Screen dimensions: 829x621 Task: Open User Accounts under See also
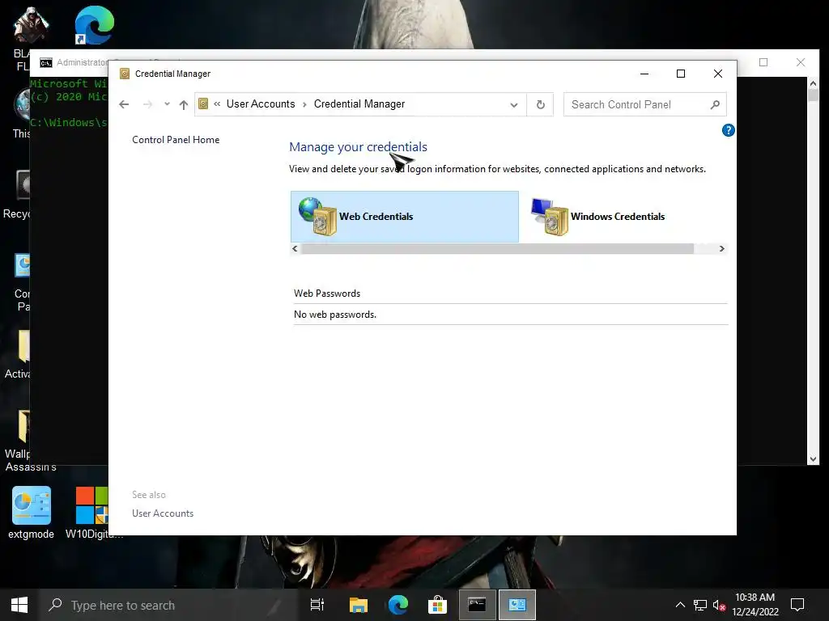click(x=163, y=513)
